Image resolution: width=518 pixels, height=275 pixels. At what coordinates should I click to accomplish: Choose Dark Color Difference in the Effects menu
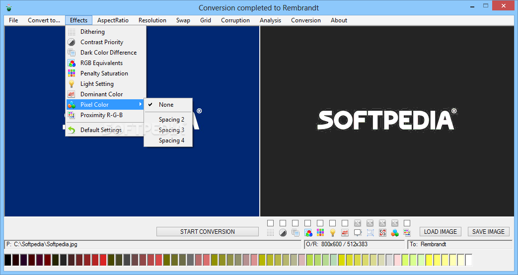coord(106,53)
